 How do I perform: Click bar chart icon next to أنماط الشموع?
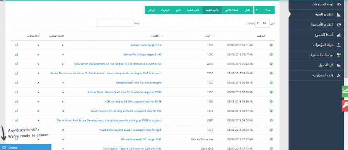[x=339, y=35]
